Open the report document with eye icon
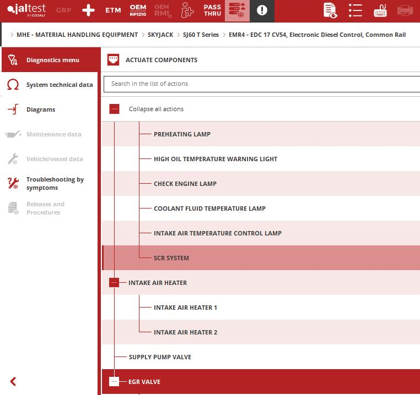The width and height of the screenshot is (420, 395). tap(330, 10)
